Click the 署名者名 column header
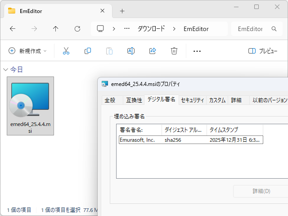This screenshot has height=216, width=288. [139, 130]
